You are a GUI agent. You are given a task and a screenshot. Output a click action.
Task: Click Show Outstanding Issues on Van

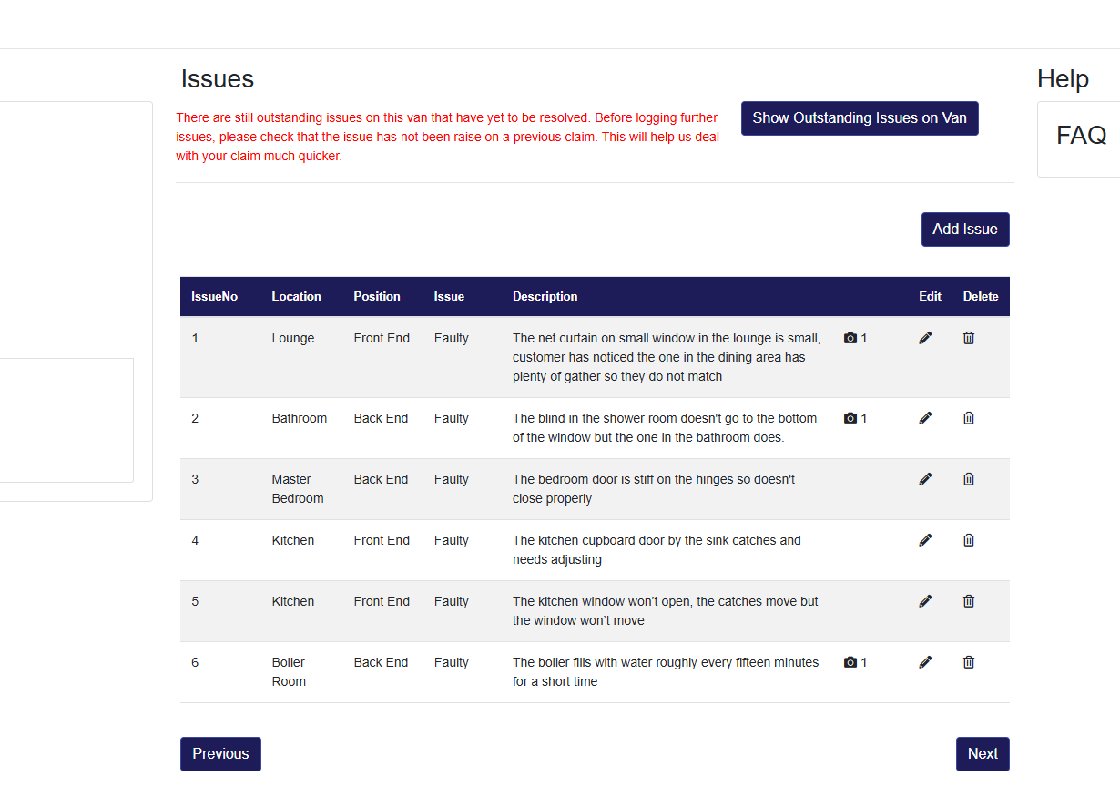click(x=860, y=118)
